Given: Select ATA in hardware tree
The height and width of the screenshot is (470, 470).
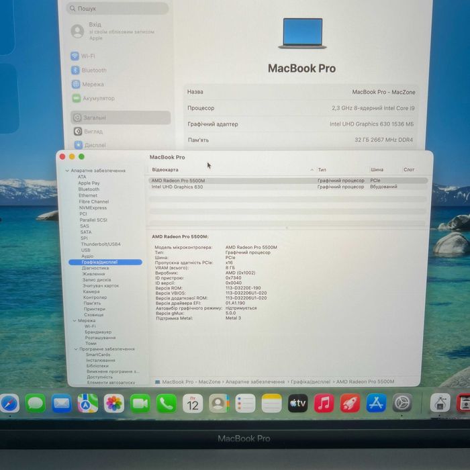Looking at the screenshot, I should (x=82, y=177).
